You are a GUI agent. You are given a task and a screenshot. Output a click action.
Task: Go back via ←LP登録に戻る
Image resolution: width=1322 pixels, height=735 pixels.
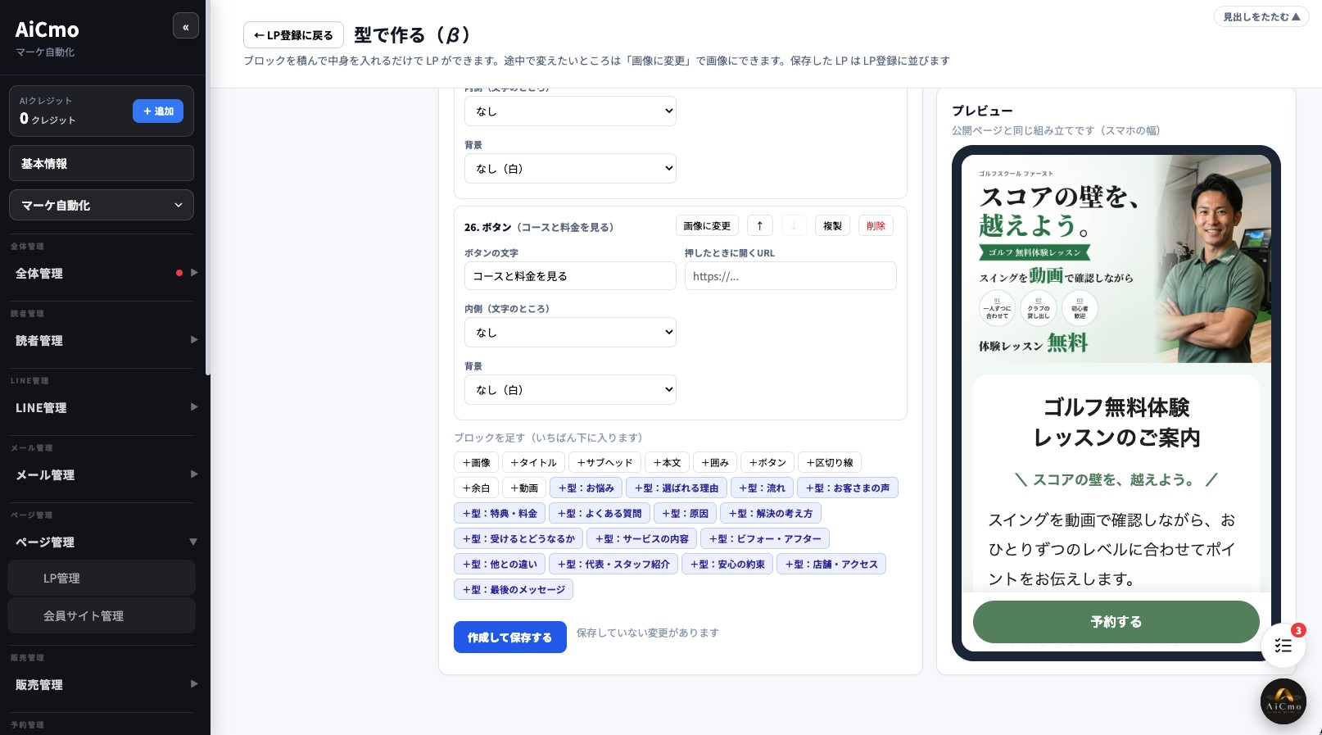[293, 35]
